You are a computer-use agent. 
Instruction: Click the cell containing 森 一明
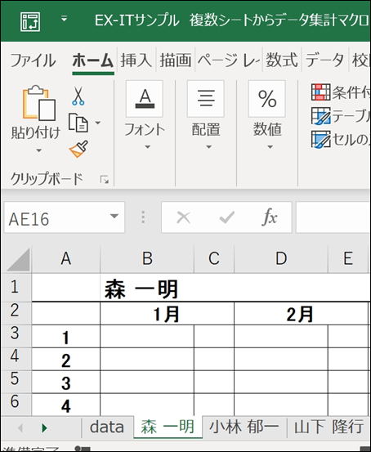coord(147,288)
